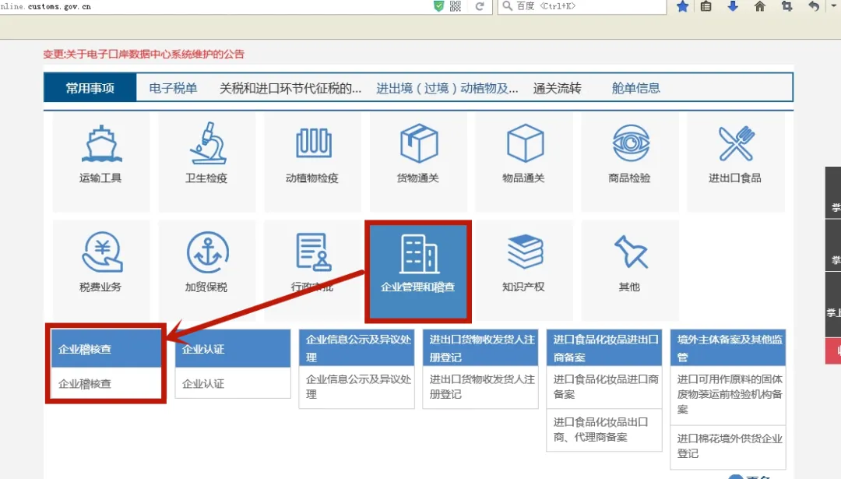The height and width of the screenshot is (479, 841).
Task: Click the 企业认证 blue header
Action: 233,349
